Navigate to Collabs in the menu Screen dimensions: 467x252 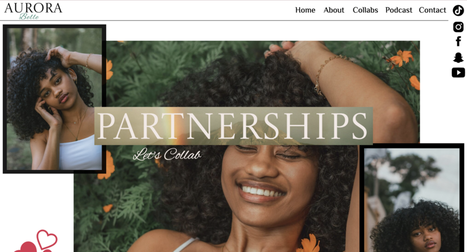click(x=365, y=10)
